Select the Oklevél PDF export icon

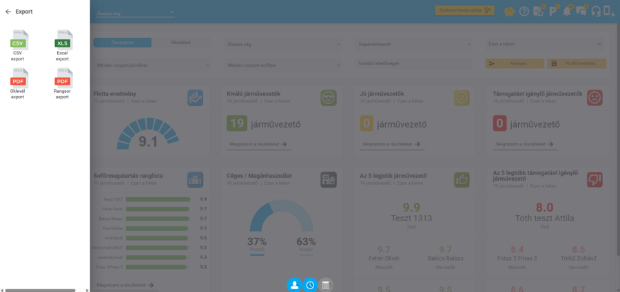point(19,78)
